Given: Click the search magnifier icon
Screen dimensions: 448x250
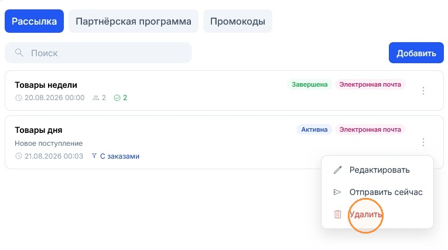Looking at the screenshot, I should [19, 53].
